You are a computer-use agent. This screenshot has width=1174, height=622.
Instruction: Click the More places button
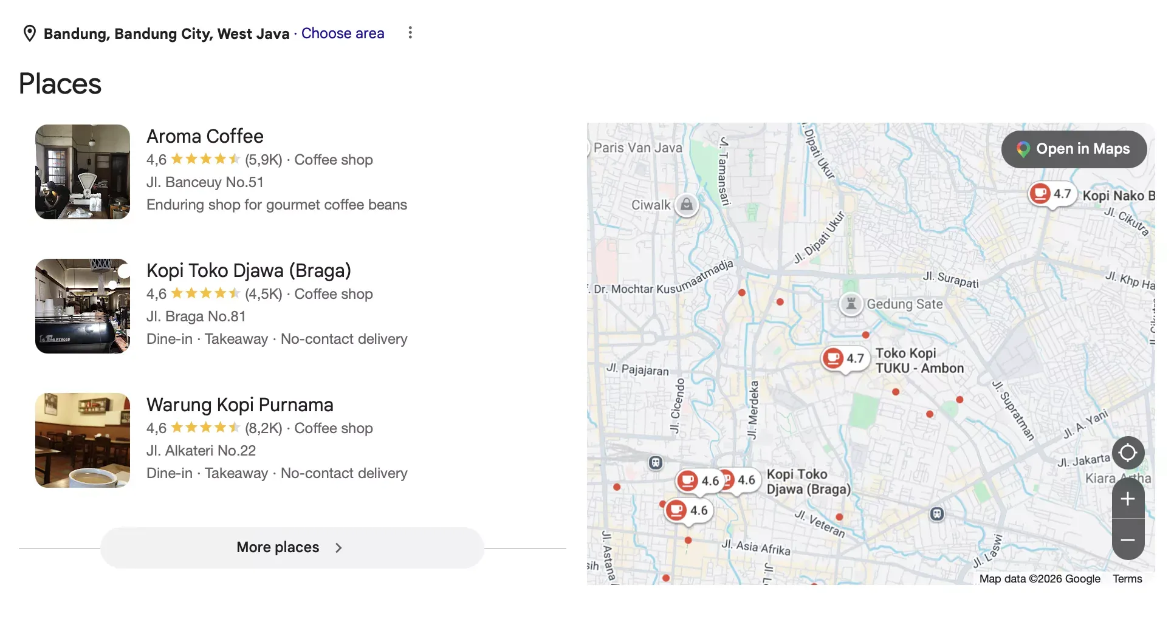[292, 547]
